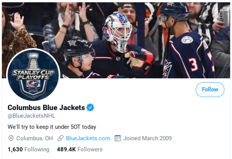Click the link chain icon

(60, 138)
